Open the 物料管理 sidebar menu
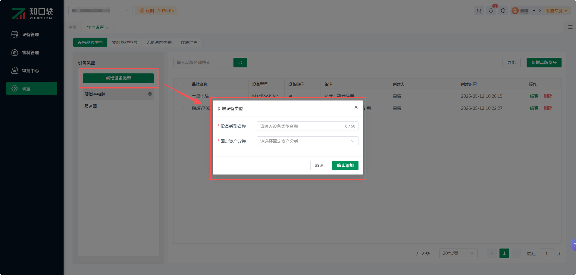The height and width of the screenshot is (275, 576). pyautogui.click(x=32, y=53)
